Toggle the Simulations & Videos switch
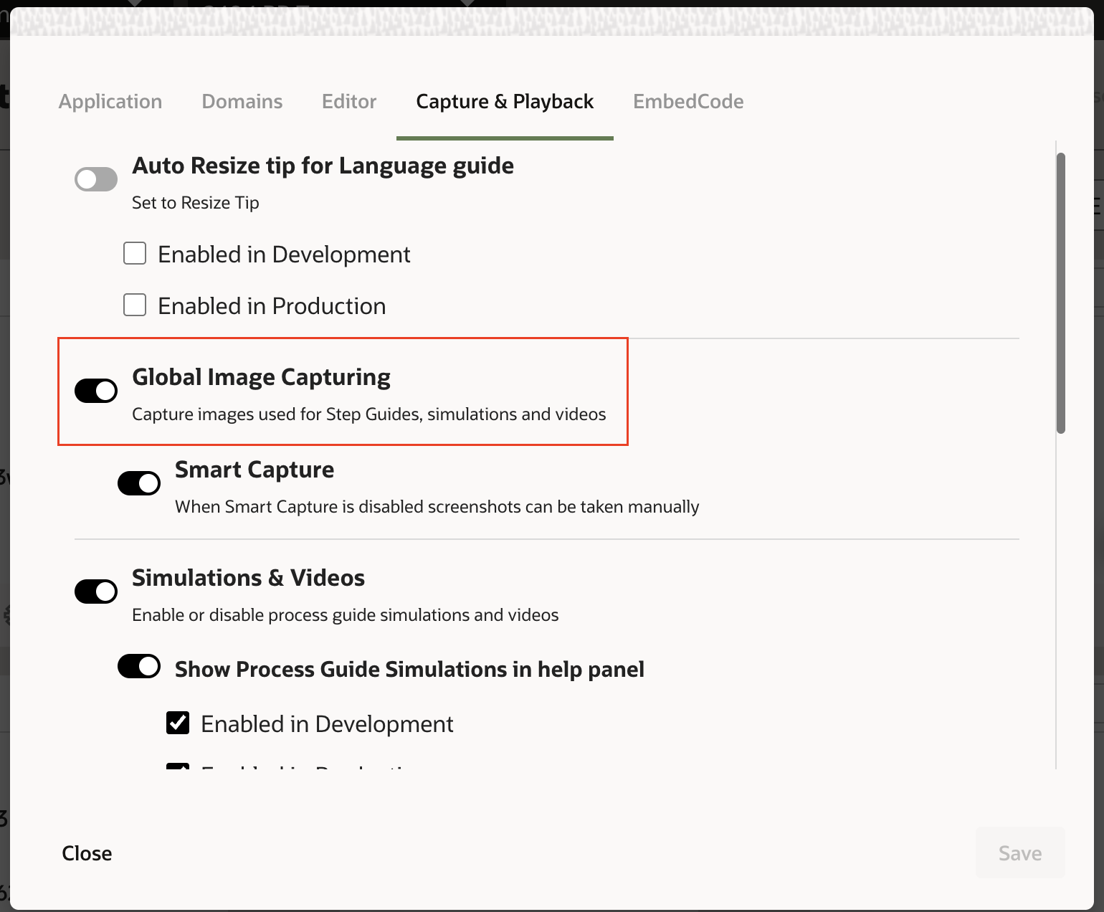This screenshot has height=912, width=1104. coord(96,592)
